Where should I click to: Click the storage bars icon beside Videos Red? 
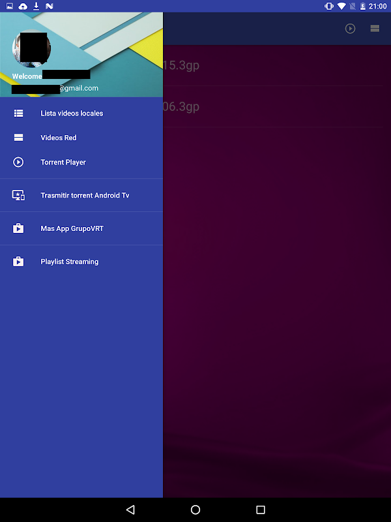[18, 138]
